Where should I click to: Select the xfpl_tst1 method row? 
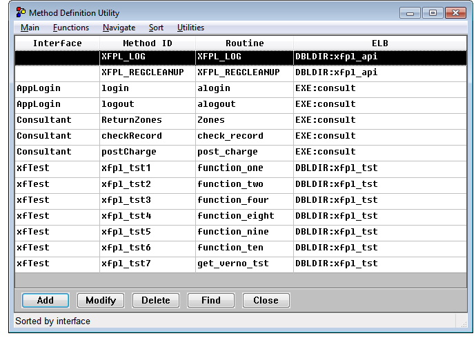(x=126, y=168)
